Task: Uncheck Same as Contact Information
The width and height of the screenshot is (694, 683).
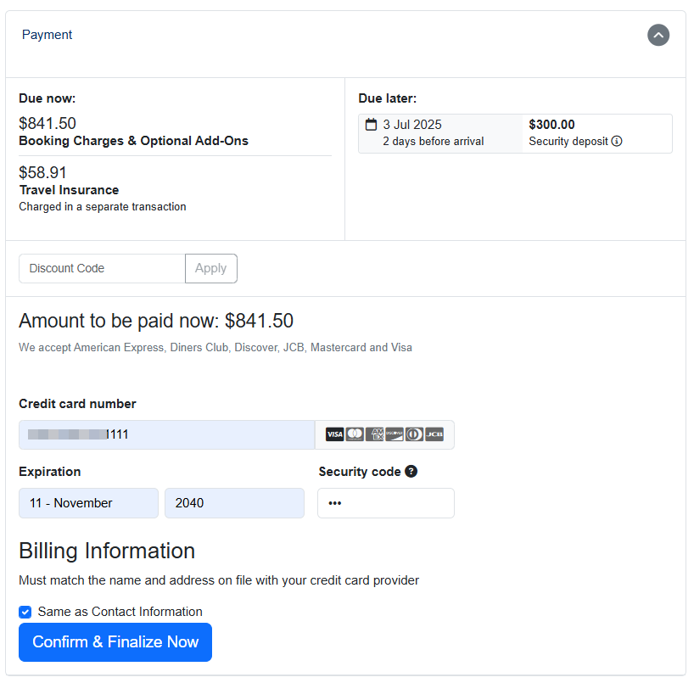Action: point(25,612)
